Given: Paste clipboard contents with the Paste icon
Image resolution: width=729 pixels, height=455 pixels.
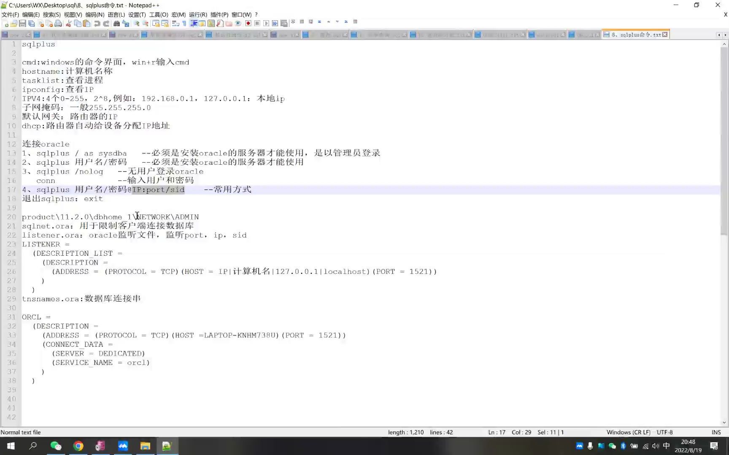Looking at the screenshot, I should [86, 24].
